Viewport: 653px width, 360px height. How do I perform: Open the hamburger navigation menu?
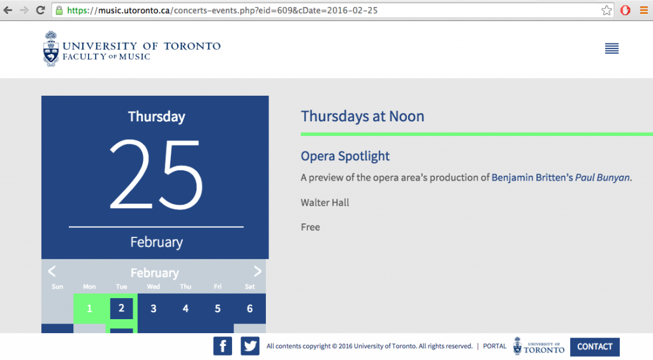pyautogui.click(x=612, y=49)
